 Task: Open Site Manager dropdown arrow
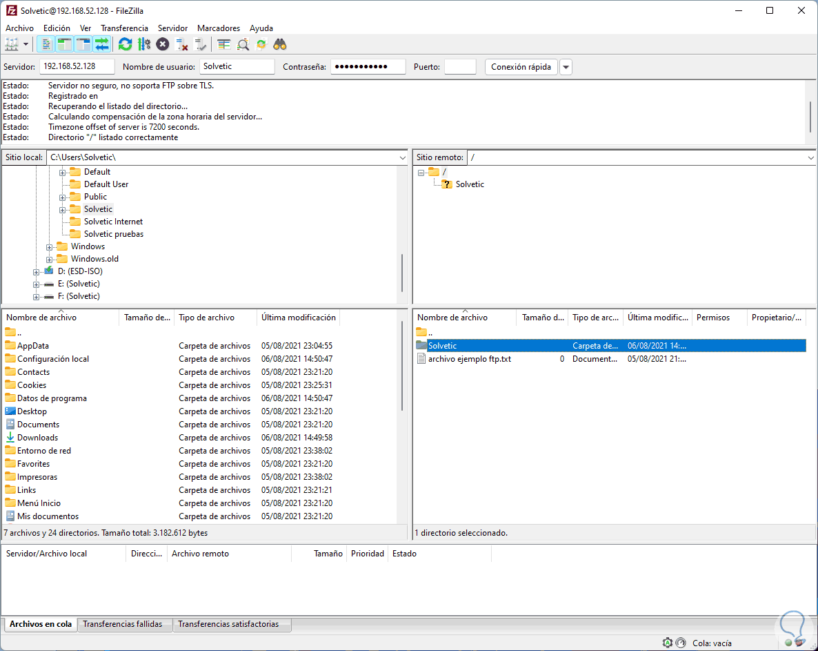click(26, 45)
